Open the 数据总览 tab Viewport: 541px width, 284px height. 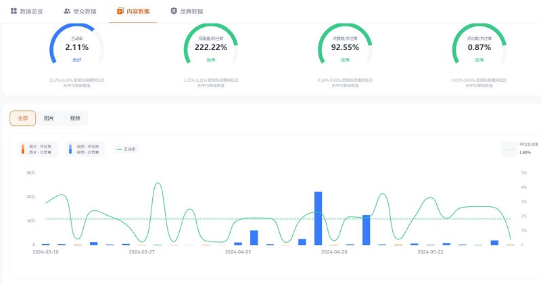click(x=27, y=11)
